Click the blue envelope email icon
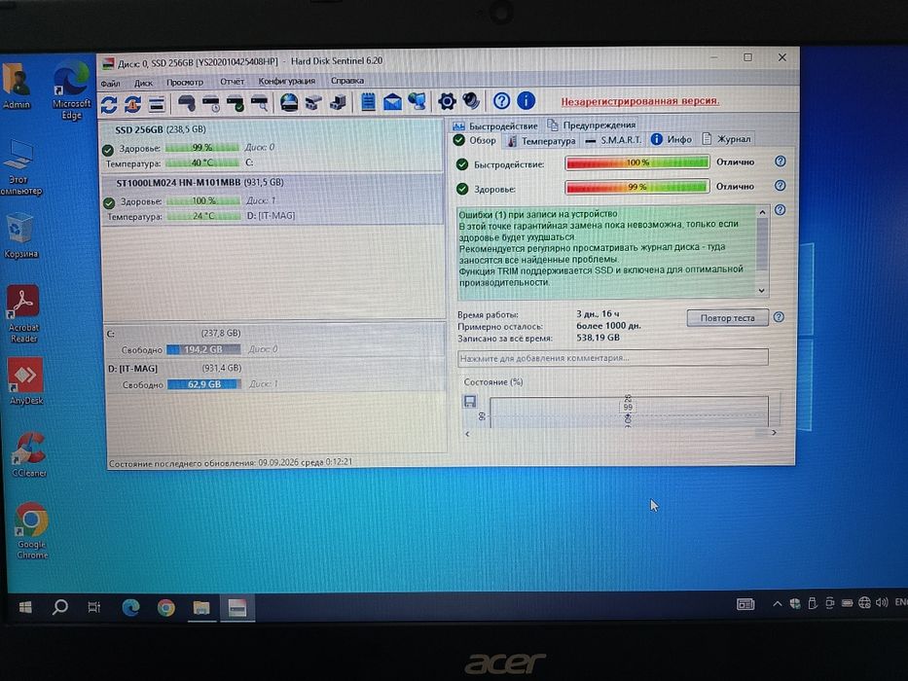 [x=392, y=102]
